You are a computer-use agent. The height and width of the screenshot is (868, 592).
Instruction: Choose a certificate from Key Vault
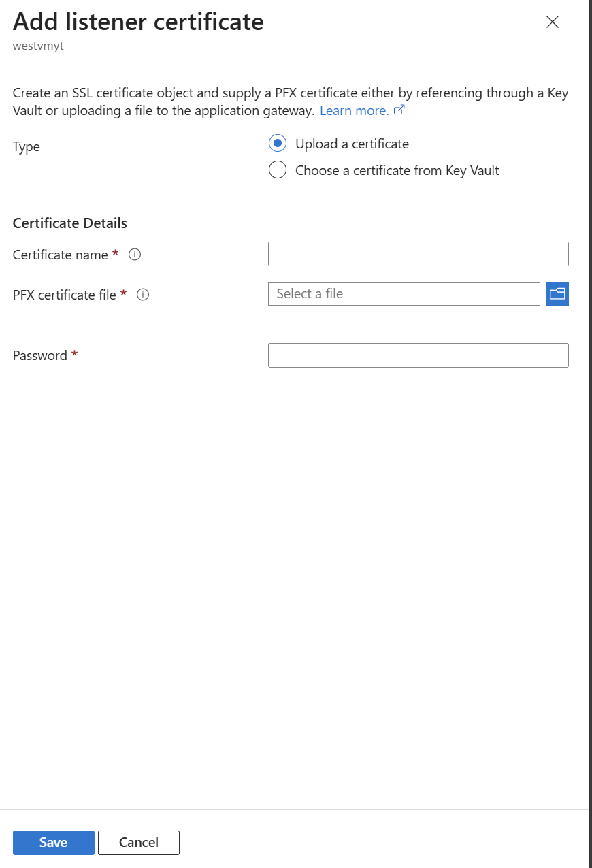click(278, 170)
